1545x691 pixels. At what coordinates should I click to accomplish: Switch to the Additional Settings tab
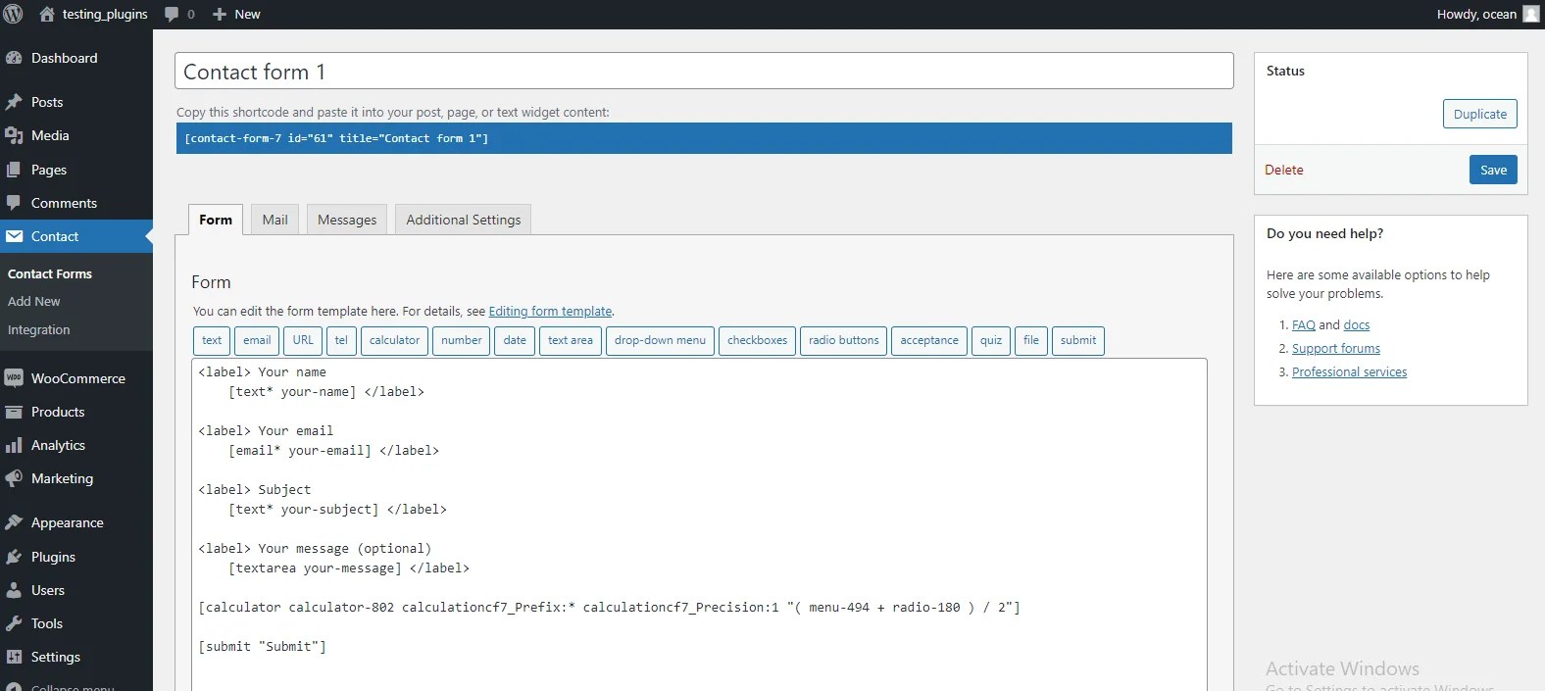point(464,220)
